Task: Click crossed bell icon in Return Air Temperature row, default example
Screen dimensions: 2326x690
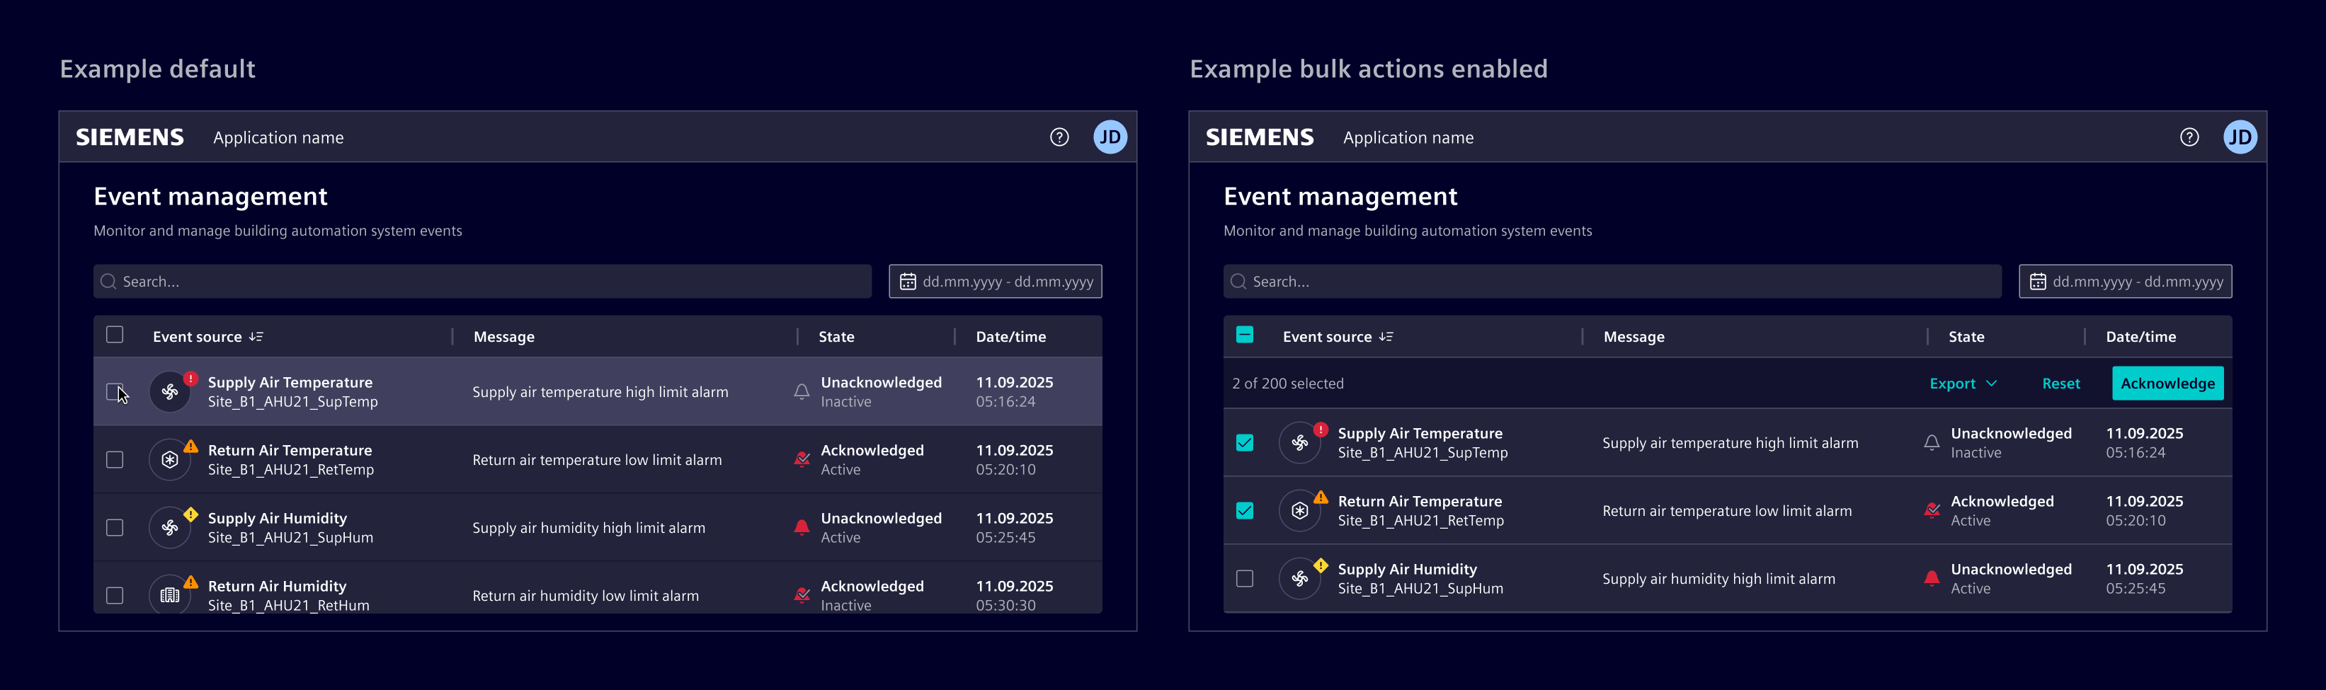Action: point(801,460)
